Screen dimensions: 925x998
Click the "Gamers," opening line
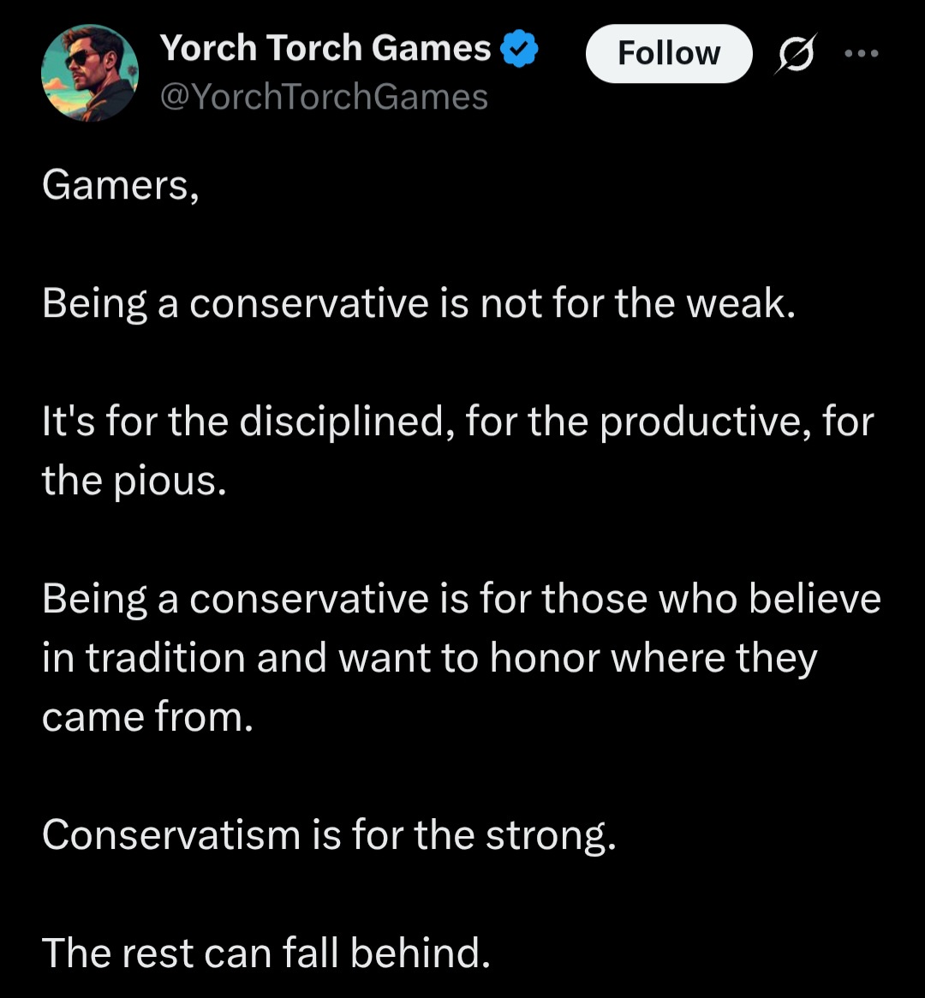(x=121, y=183)
